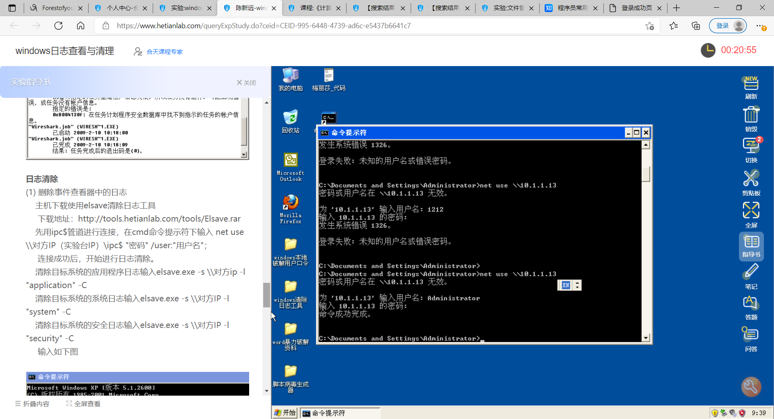This screenshot has width=774, height=419.
Task: Click the 命令提示符 taskbar button
Action: pos(340,413)
